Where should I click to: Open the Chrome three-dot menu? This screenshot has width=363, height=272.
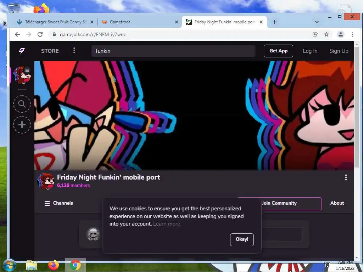352,34
